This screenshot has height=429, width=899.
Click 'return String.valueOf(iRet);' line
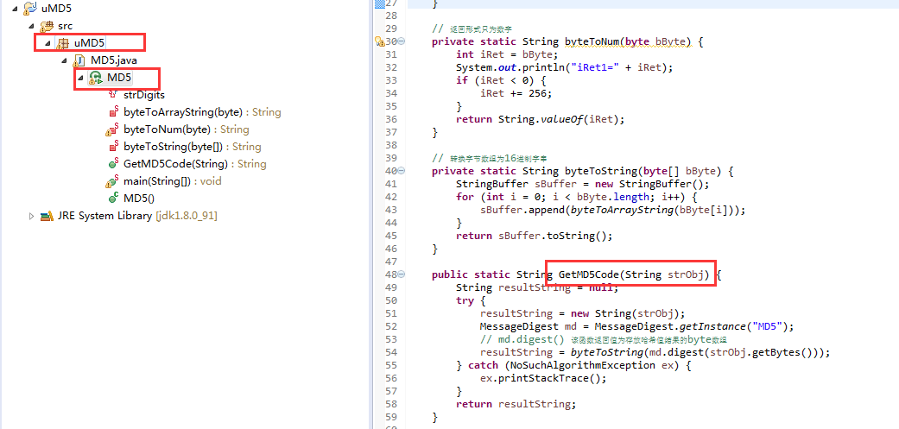[540, 119]
